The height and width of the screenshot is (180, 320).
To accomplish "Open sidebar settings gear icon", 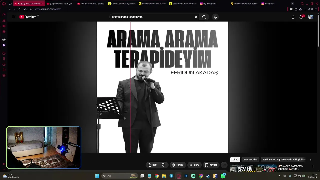I will tap(4, 75).
